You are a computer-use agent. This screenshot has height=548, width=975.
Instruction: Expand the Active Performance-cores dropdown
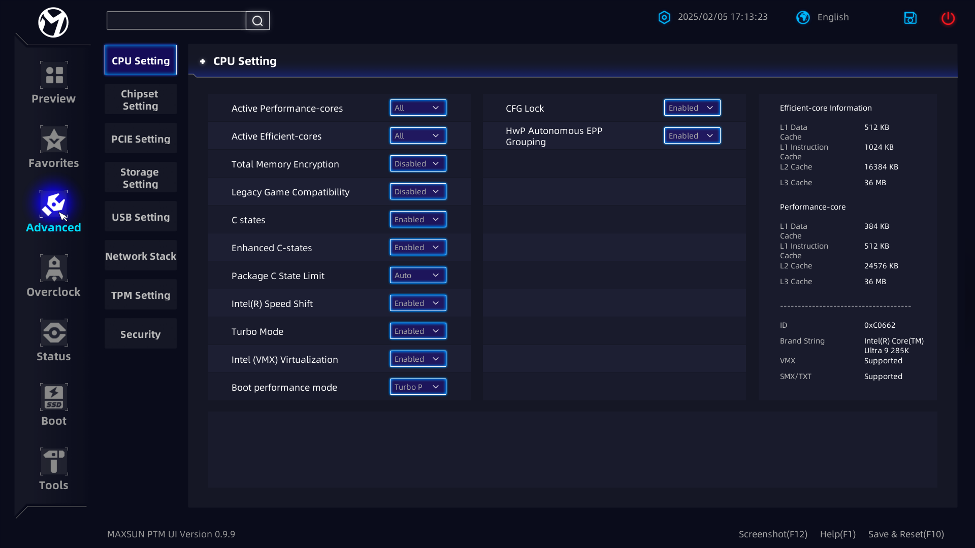(417, 108)
